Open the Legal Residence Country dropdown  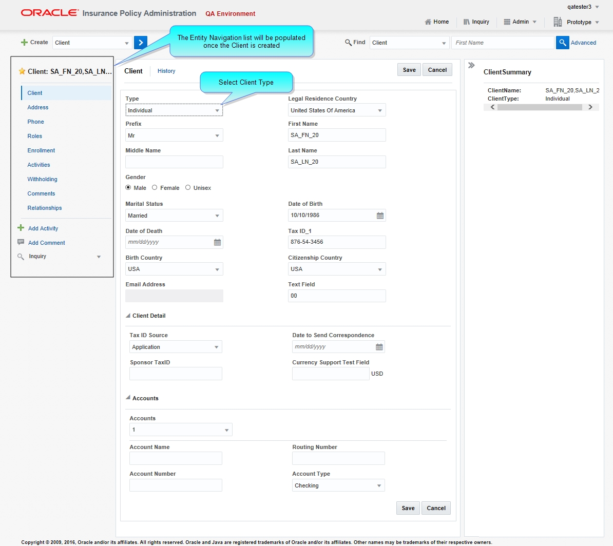(337, 110)
